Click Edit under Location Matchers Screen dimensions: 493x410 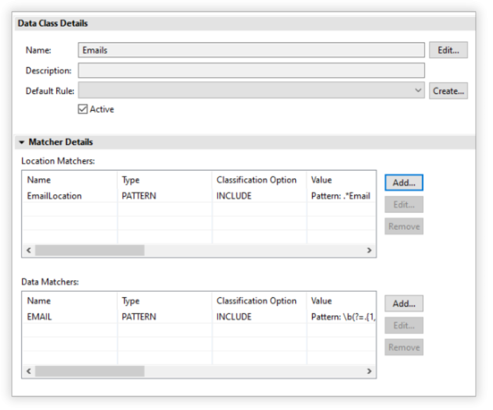tap(403, 203)
